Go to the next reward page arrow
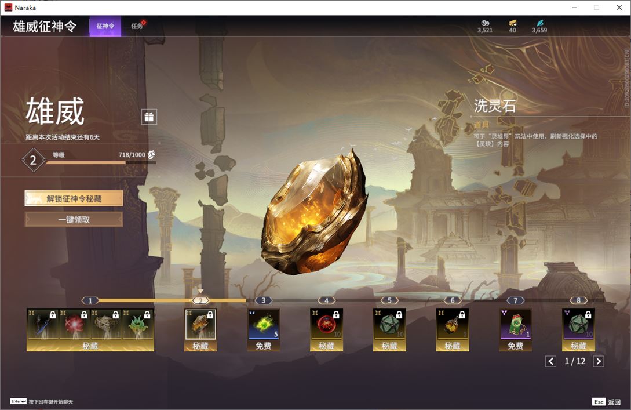This screenshot has height=410, width=631. point(599,361)
